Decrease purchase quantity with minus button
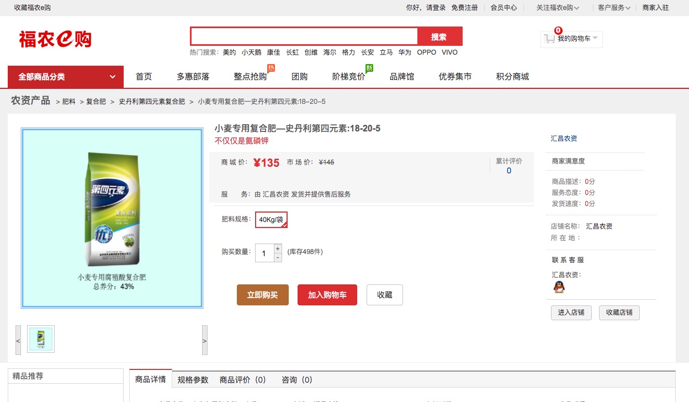The width and height of the screenshot is (689, 402). pos(278,258)
